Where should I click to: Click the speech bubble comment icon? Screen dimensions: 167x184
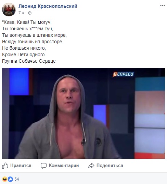[x=43, y=166]
